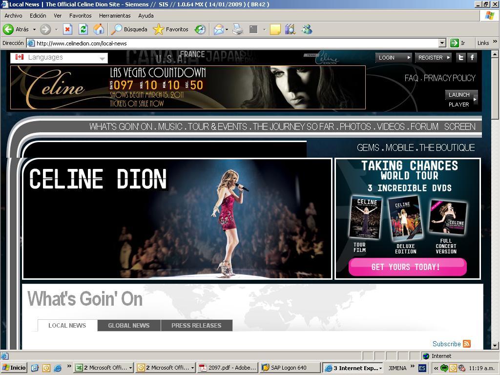Viewport: 500px width, 375px height.
Task: Open the Research books icon
Action: (x=290, y=29)
